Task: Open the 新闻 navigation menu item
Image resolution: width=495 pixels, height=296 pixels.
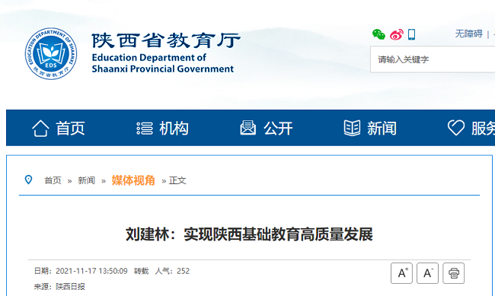Action: tap(382, 128)
